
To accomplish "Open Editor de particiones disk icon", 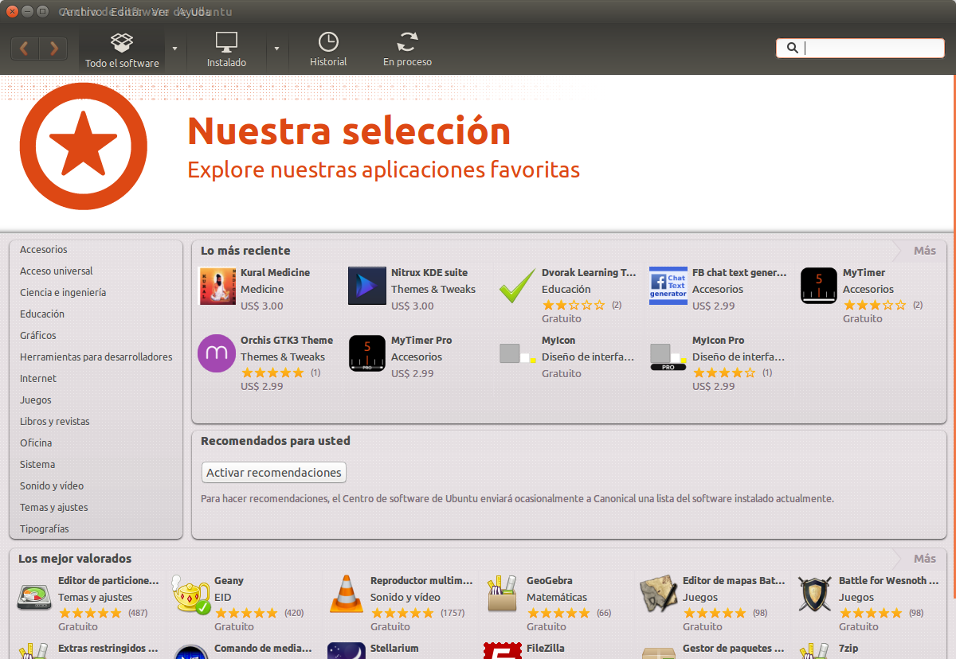I will [34, 597].
